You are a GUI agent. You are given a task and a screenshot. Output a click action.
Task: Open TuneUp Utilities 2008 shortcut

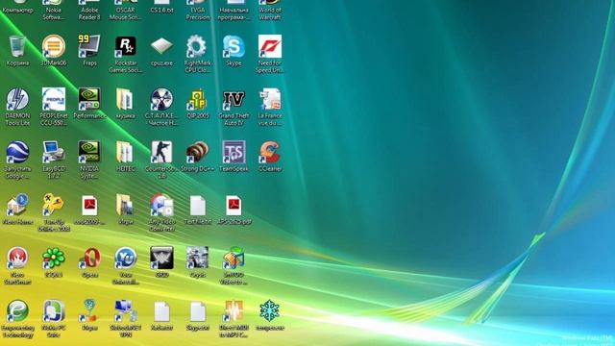[x=54, y=205]
